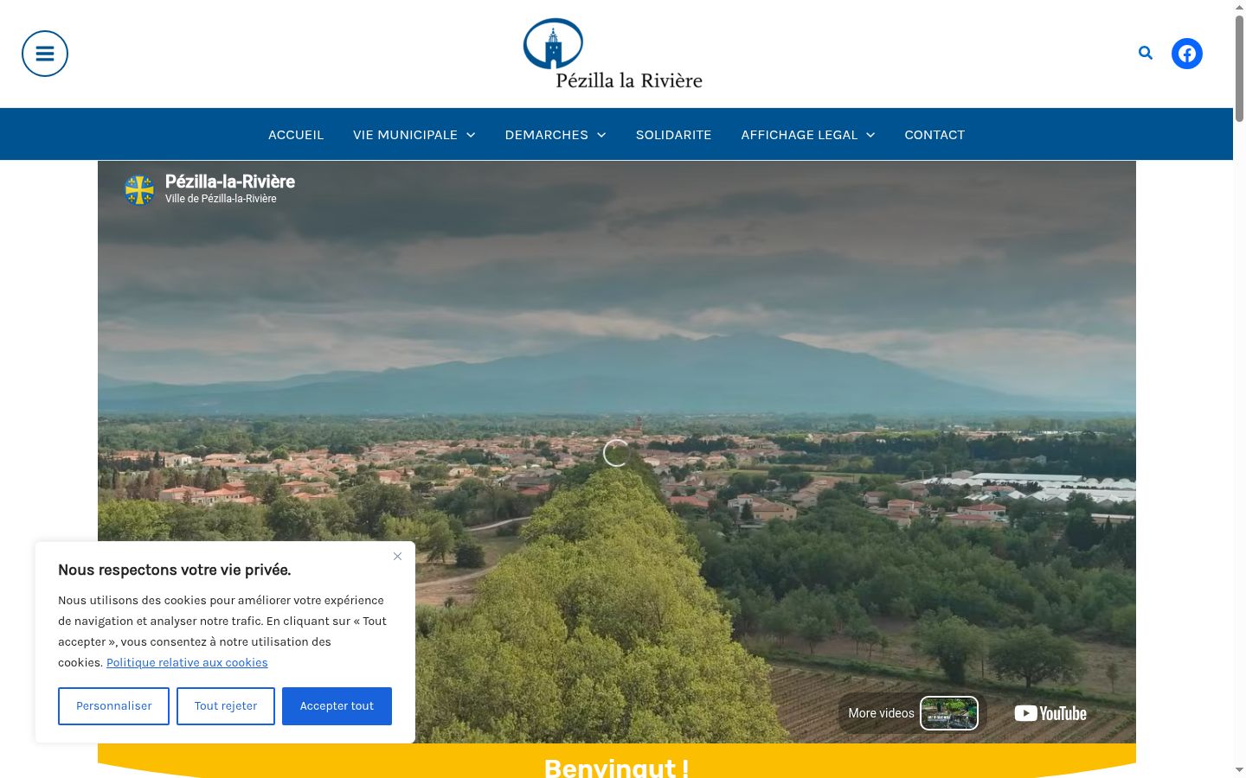Expand the VIE MUNICIPALE chevron
The width and height of the screenshot is (1246, 778).
coord(471,135)
